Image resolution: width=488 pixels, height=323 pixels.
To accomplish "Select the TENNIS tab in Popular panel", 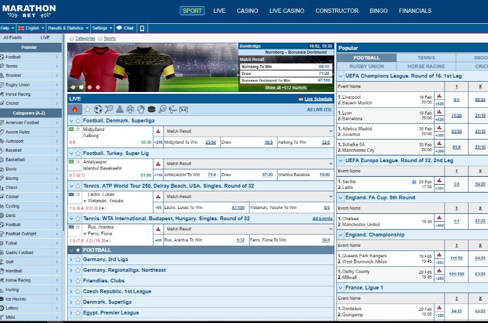I will point(426,58).
